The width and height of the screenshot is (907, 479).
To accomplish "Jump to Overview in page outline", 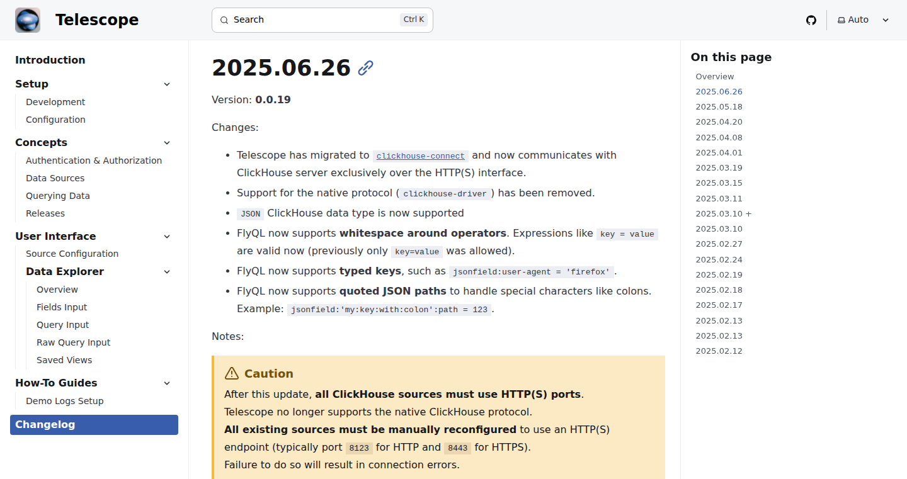I will coord(715,77).
